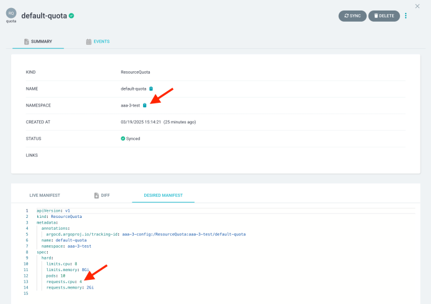This screenshot has width=431, height=304.
Task: Click the tracking-id annotation line in manifest
Action: [x=146, y=234]
